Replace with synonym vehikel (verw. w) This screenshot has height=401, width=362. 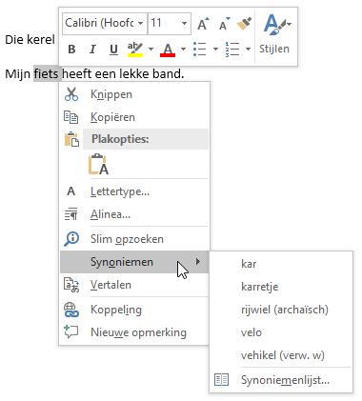tap(281, 355)
